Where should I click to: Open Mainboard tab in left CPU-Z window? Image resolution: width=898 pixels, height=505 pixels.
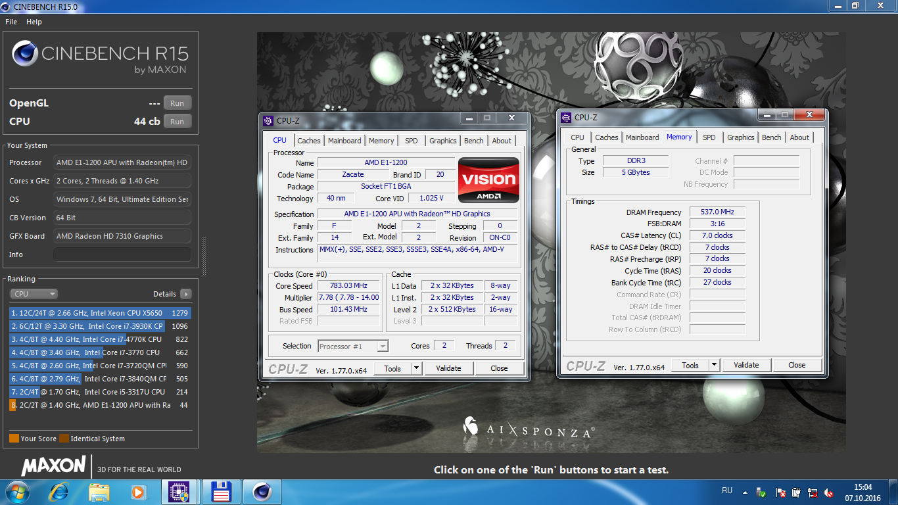point(344,141)
